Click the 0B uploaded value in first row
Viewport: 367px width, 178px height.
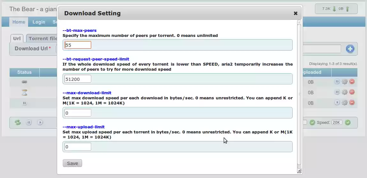tap(311, 82)
